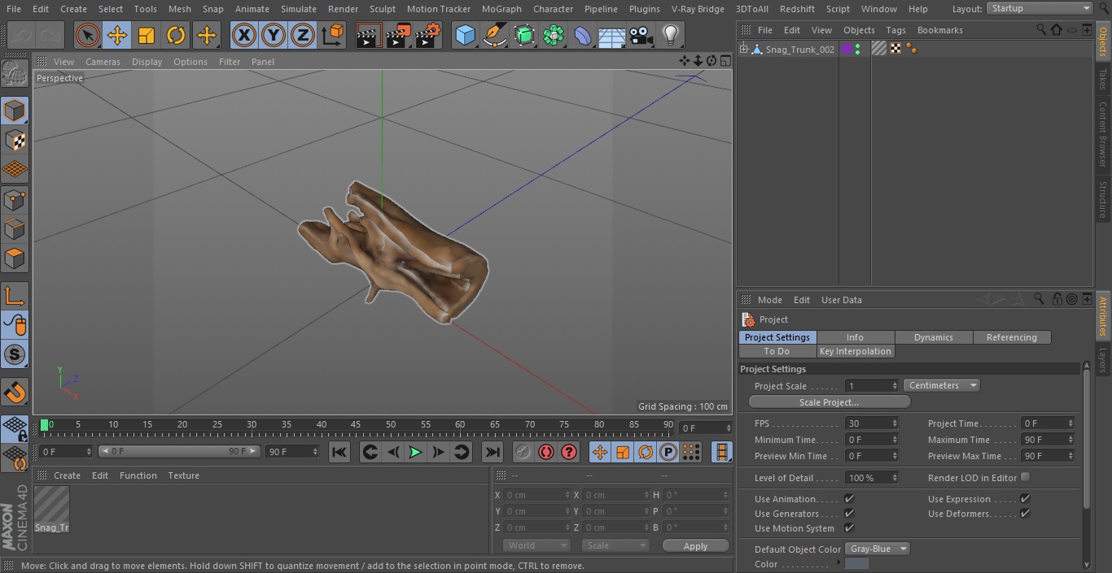Switch to Edges mode
The image size is (1112, 573).
[x=15, y=229]
